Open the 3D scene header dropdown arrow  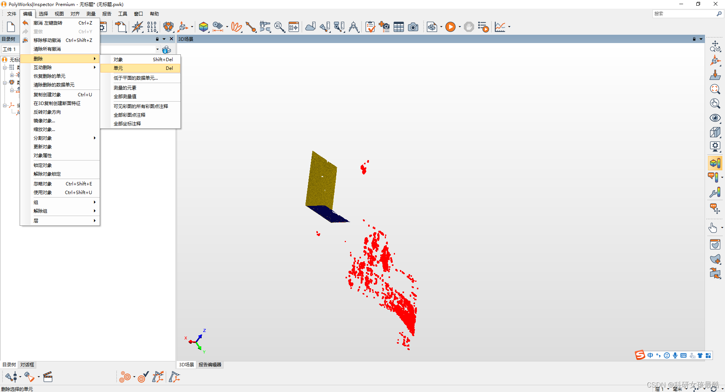click(701, 39)
